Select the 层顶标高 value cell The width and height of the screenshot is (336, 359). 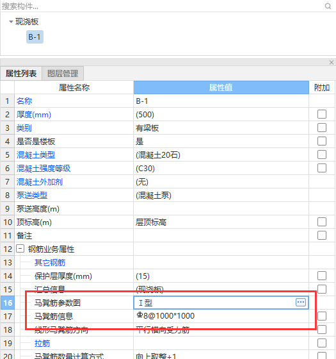[221, 222]
